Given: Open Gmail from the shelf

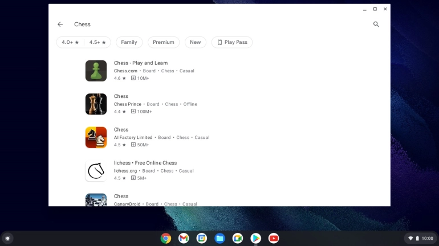Looking at the screenshot, I should [x=184, y=238].
